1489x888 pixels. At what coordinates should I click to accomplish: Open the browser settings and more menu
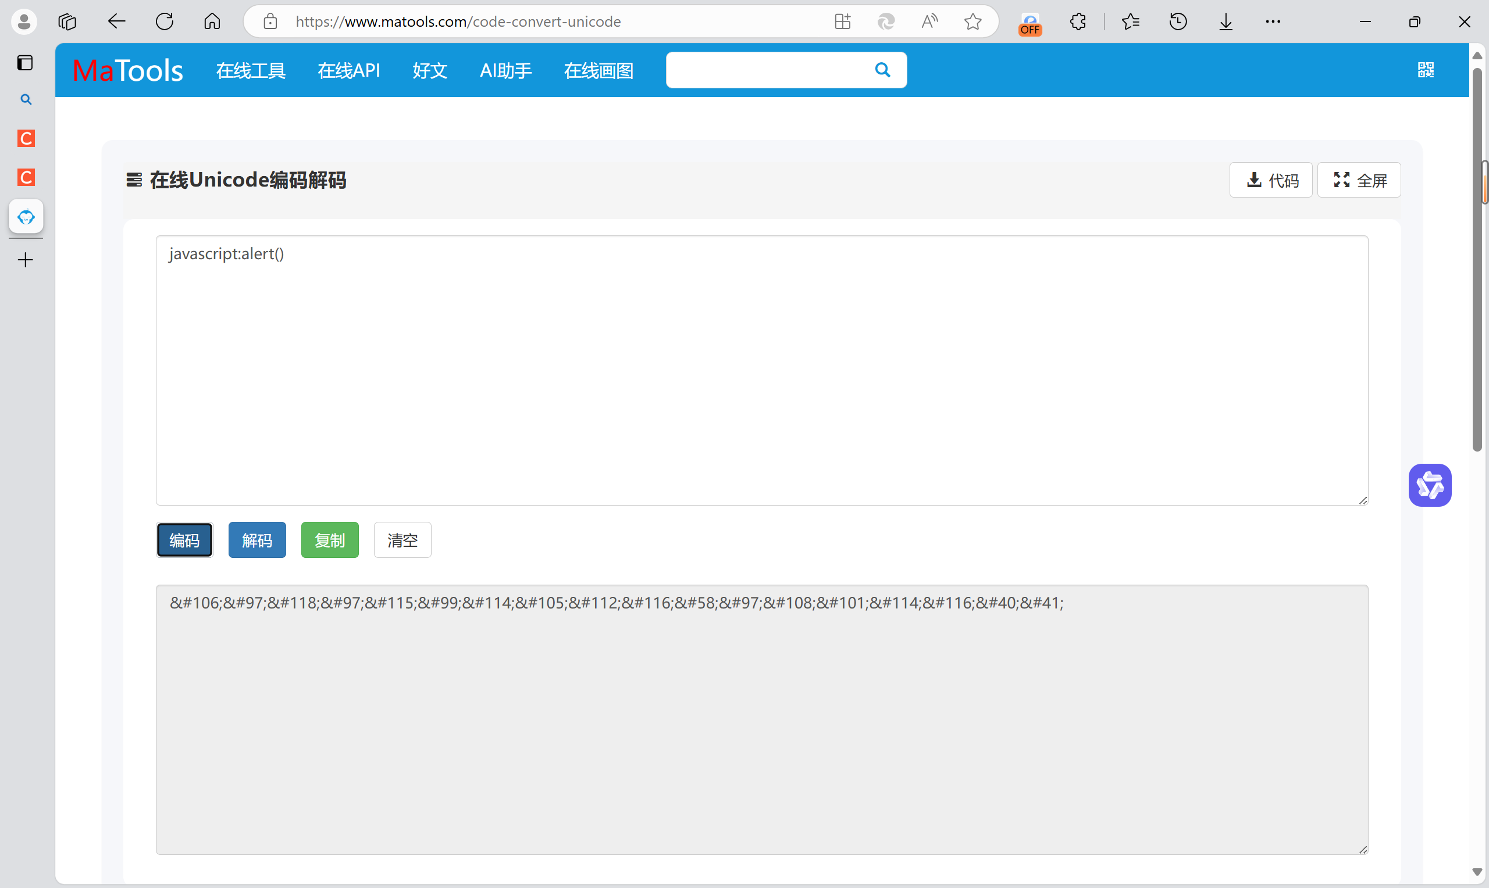pos(1272,22)
